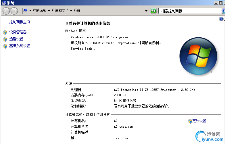Click the system window title bar icon

coord(4,3)
